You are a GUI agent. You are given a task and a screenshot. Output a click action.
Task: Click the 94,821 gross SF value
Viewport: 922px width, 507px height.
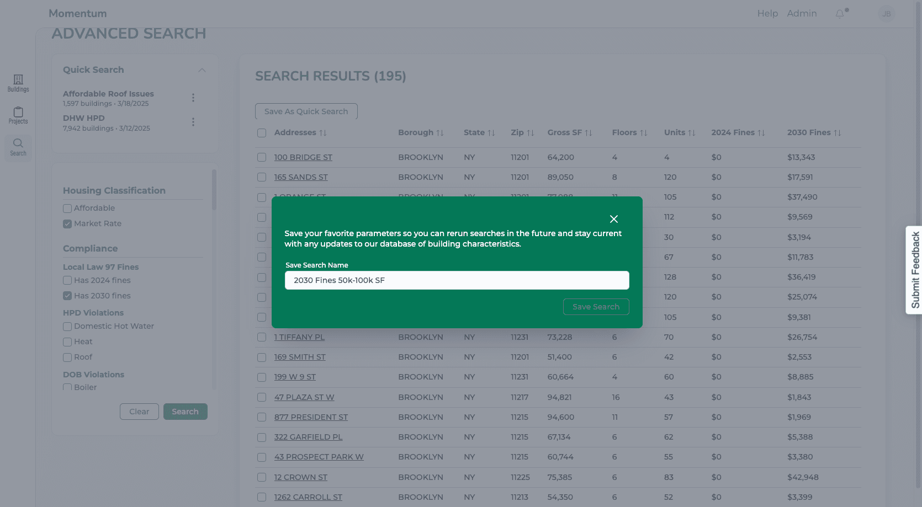point(559,397)
